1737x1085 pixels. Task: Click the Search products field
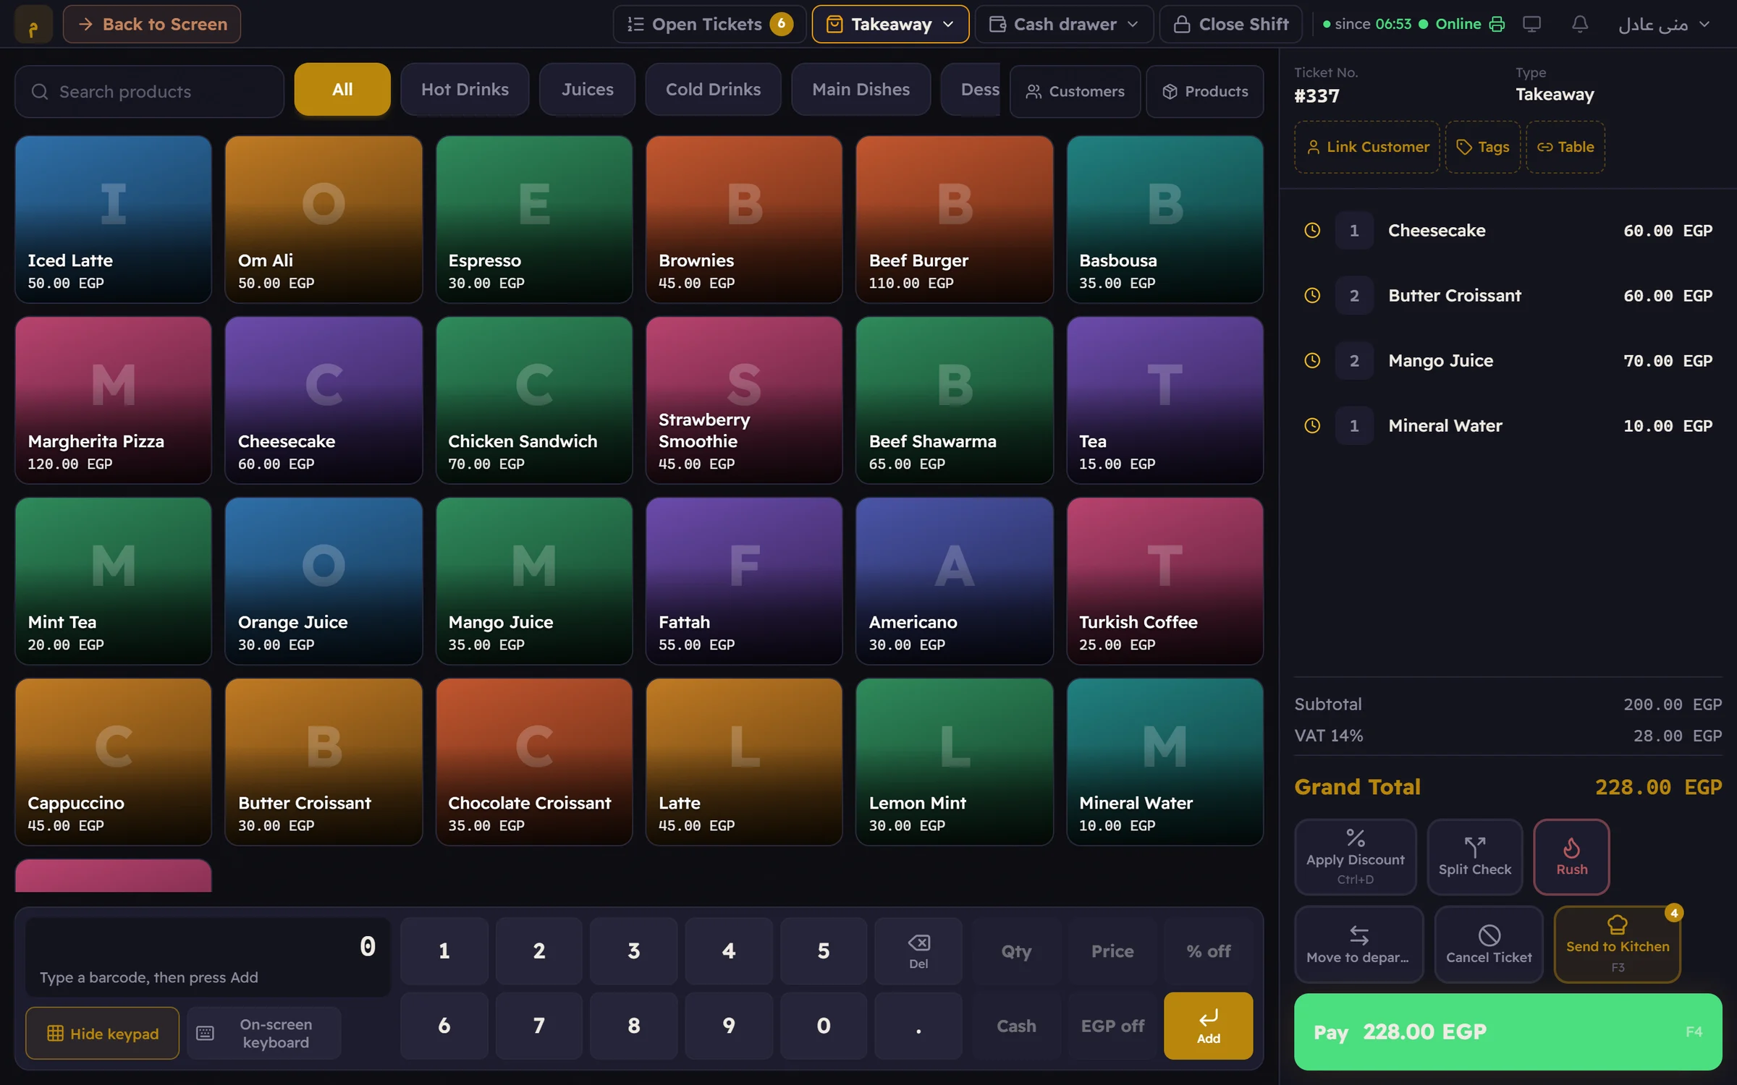coord(149,92)
